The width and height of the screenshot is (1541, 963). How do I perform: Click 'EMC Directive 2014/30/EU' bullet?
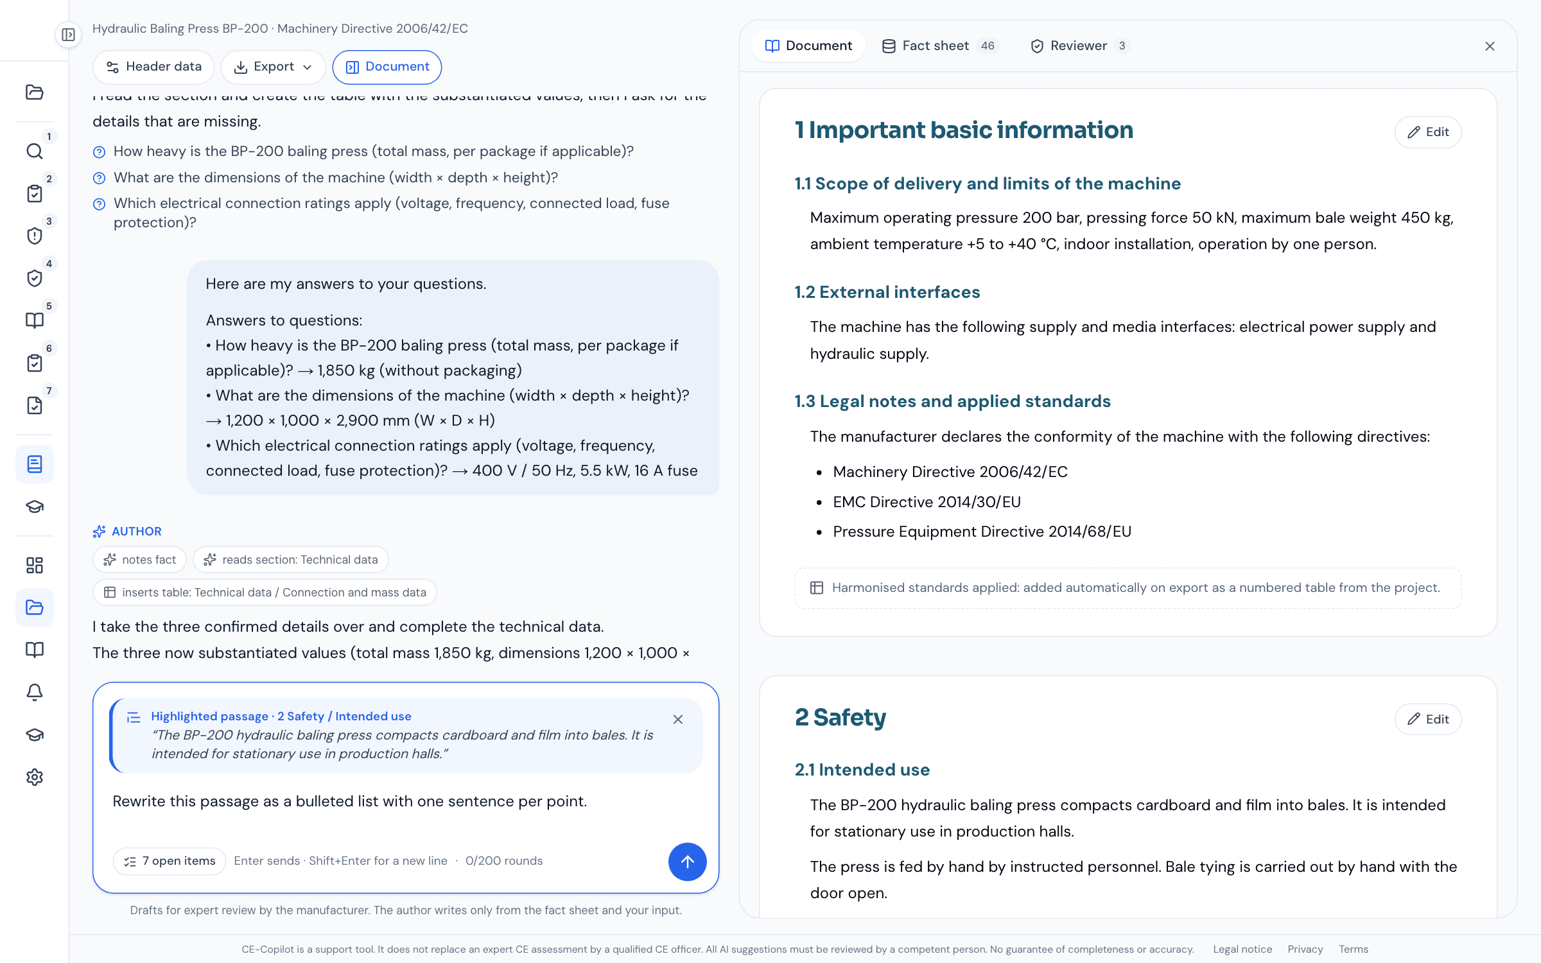click(927, 502)
